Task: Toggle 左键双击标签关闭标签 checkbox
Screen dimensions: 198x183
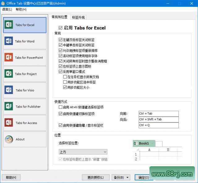Action: coord(61,40)
